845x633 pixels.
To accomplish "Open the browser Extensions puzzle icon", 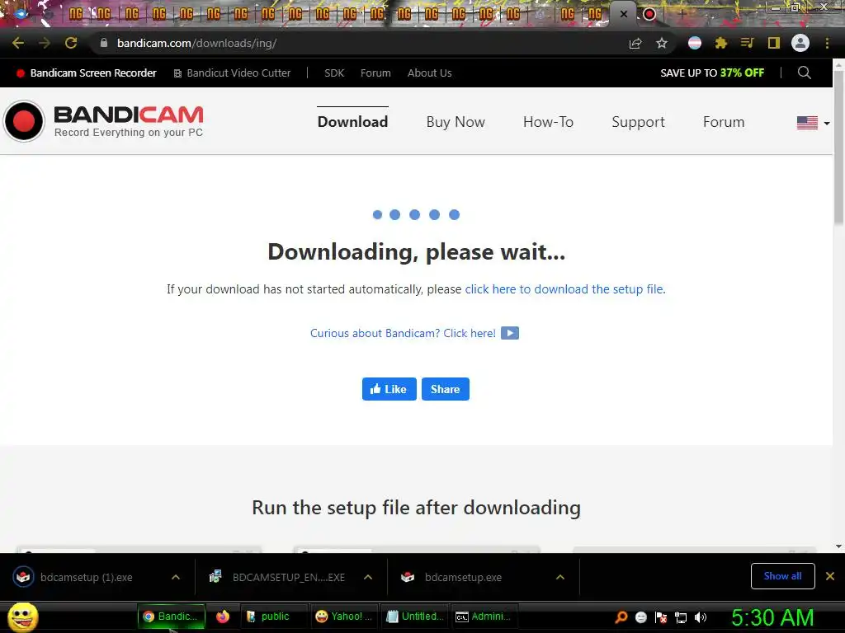I will pos(721,43).
